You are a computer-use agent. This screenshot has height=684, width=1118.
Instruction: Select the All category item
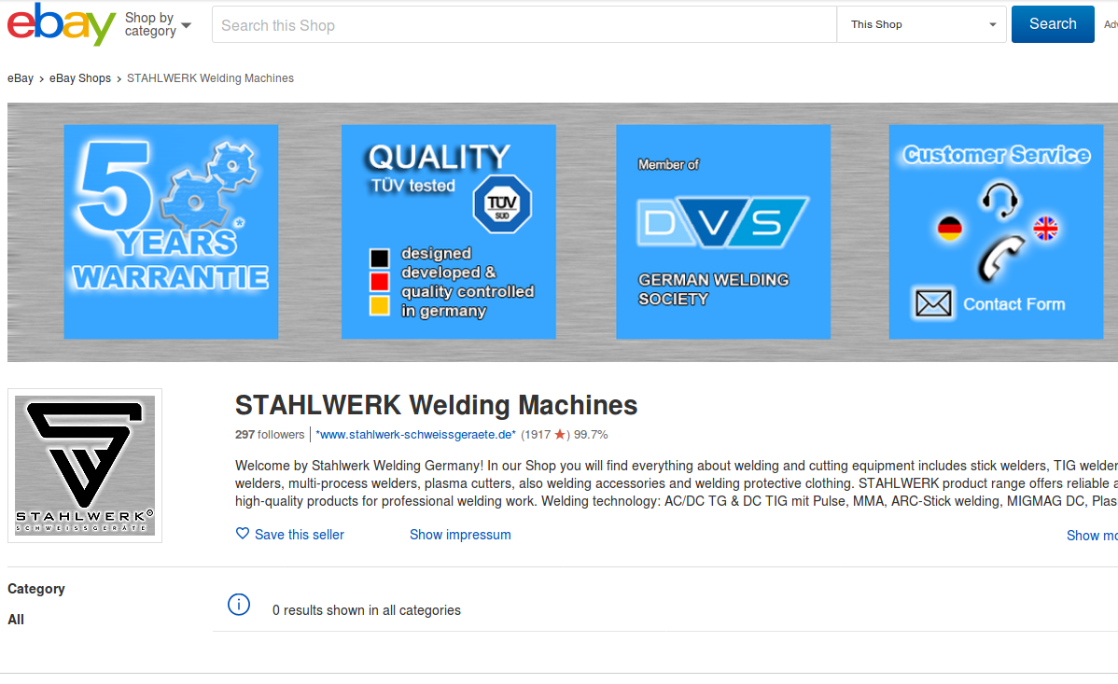tap(16, 620)
